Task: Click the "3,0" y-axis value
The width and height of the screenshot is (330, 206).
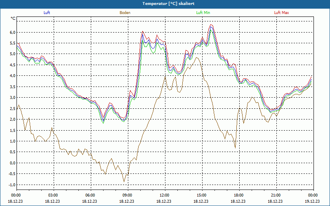Action: [13, 98]
